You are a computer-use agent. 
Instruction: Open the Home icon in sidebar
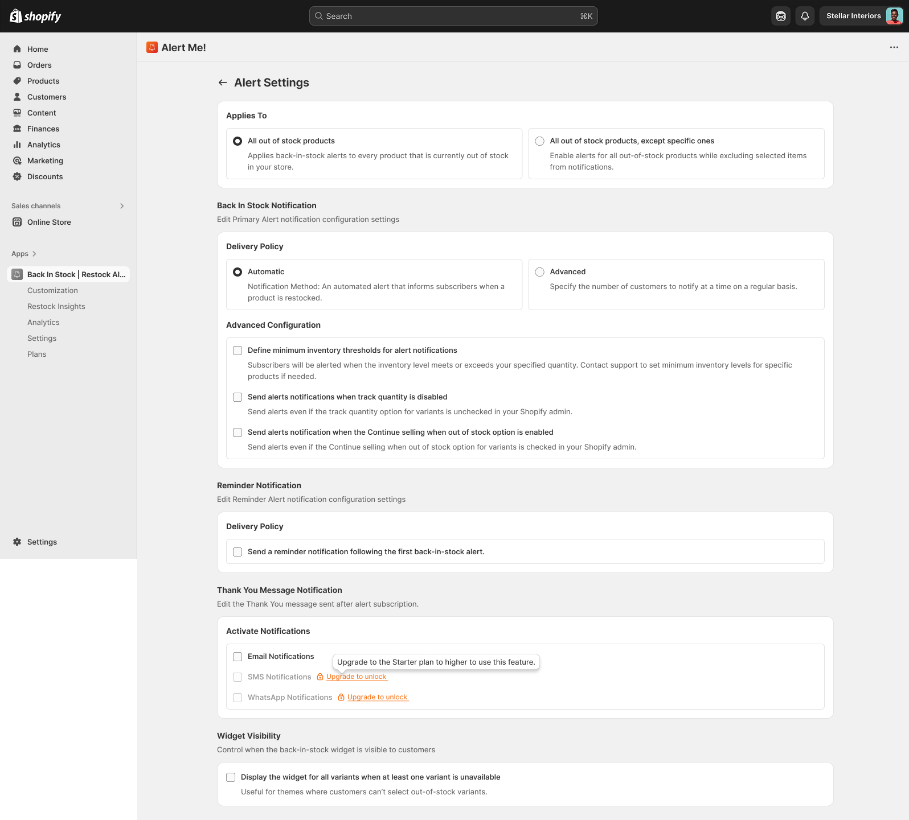[x=17, y=49]
